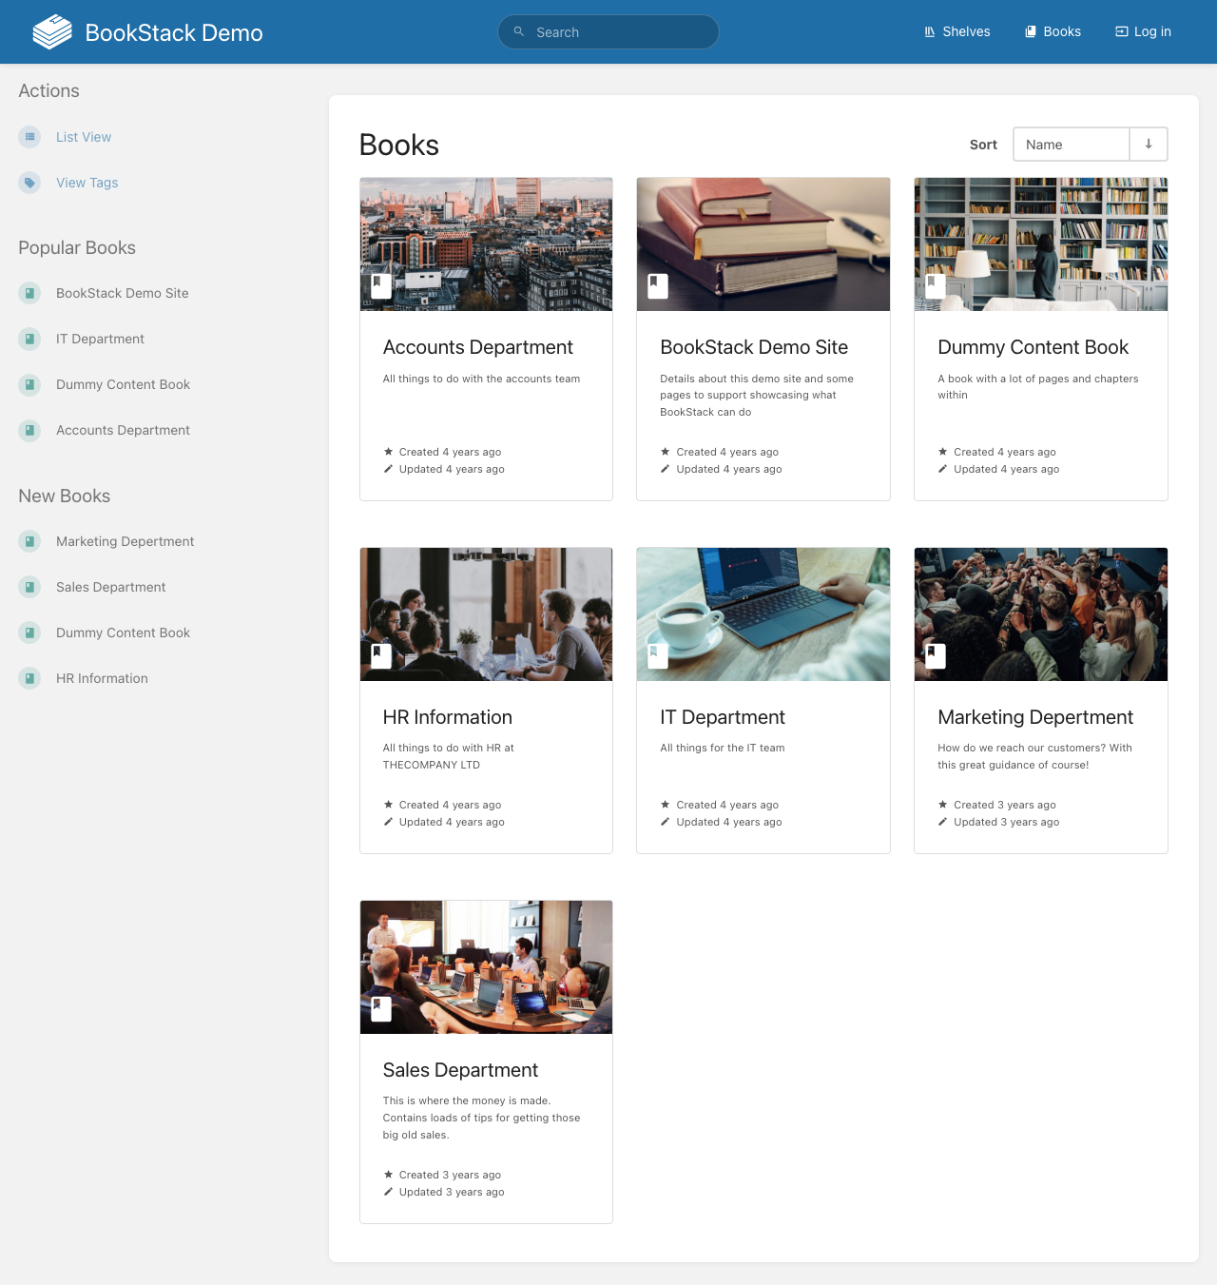Open the Dummy Content Book library cover image
Image resolution: width=1217 pixels, height=1285 pixels.
click(x=1040, y=244)
